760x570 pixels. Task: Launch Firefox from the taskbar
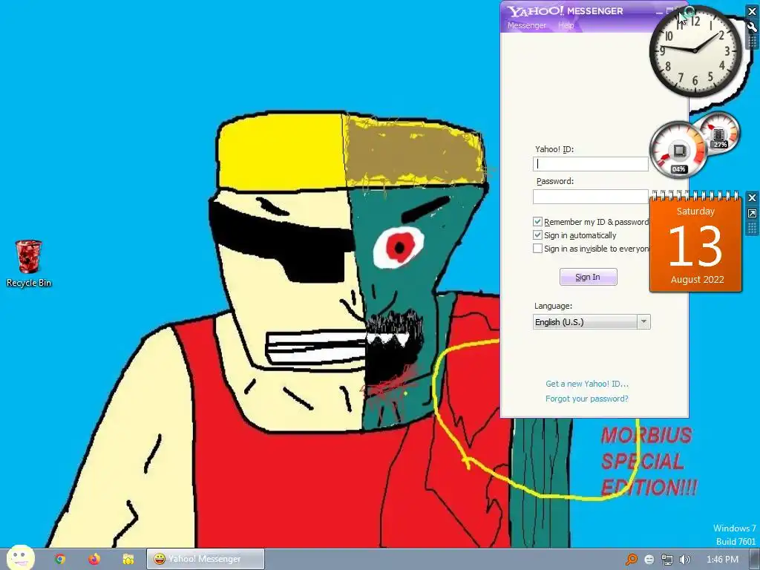94,559
